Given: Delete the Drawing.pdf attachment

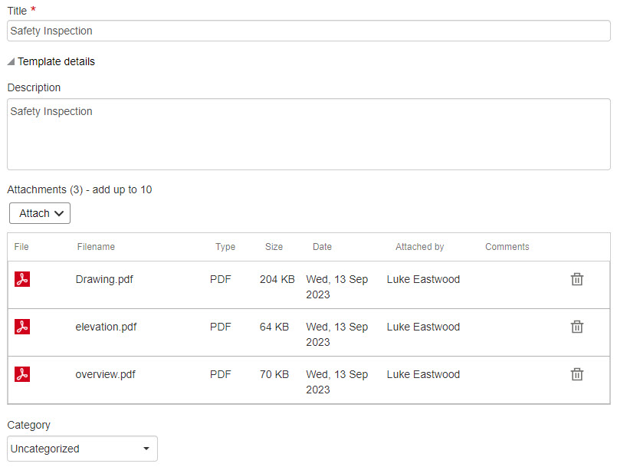Looking at the screenshot, I should (x=577, y=279).
